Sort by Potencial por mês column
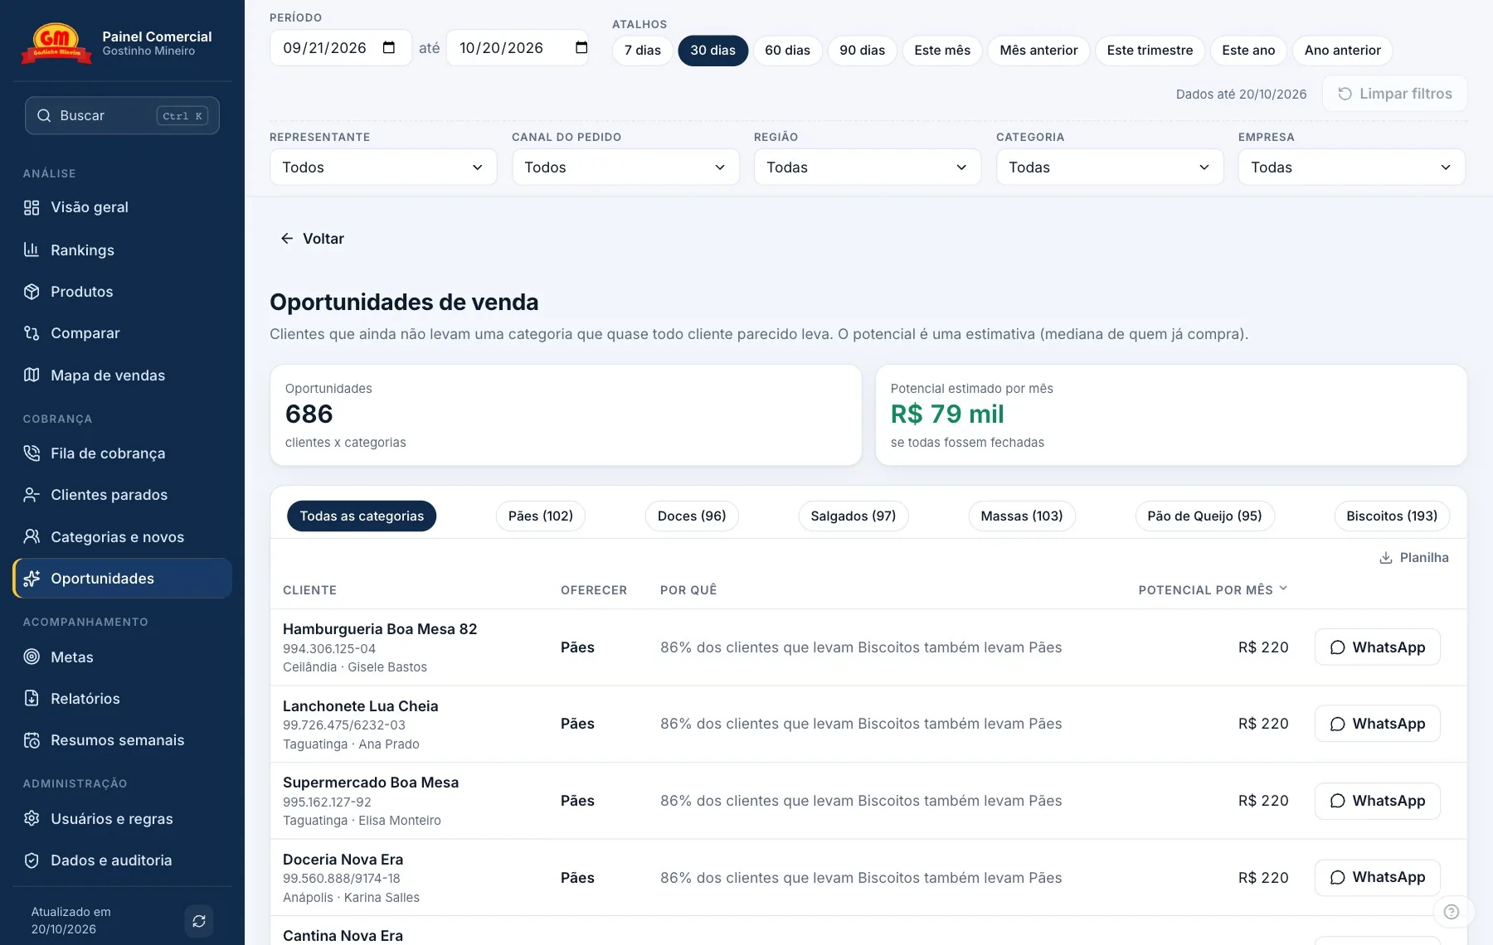This screenshot has width=1493, height=945. coord(1213,590)
